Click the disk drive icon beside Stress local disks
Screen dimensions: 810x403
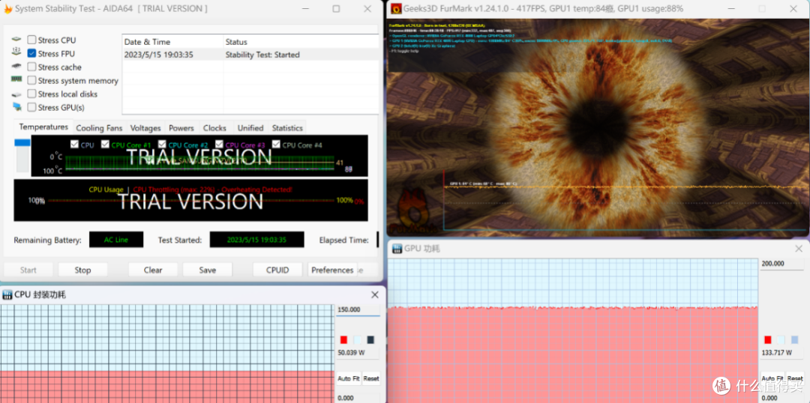coord(16,94)
